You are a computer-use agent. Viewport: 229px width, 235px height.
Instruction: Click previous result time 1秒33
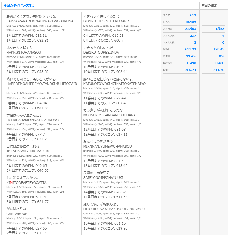click(220, 29)
